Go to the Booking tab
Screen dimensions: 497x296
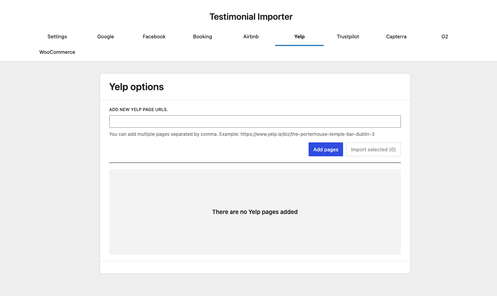coord(202,37)
